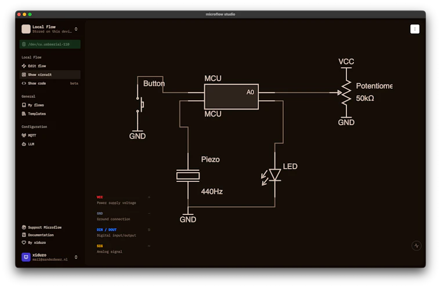
Task: Open the three-dot options menu button
Action: point(414,29)
